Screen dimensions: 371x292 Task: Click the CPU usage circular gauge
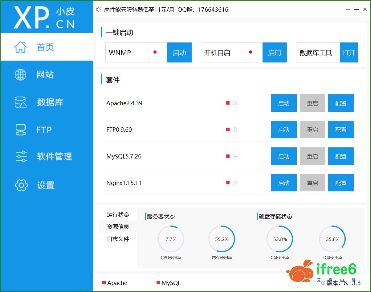(171, 239)
